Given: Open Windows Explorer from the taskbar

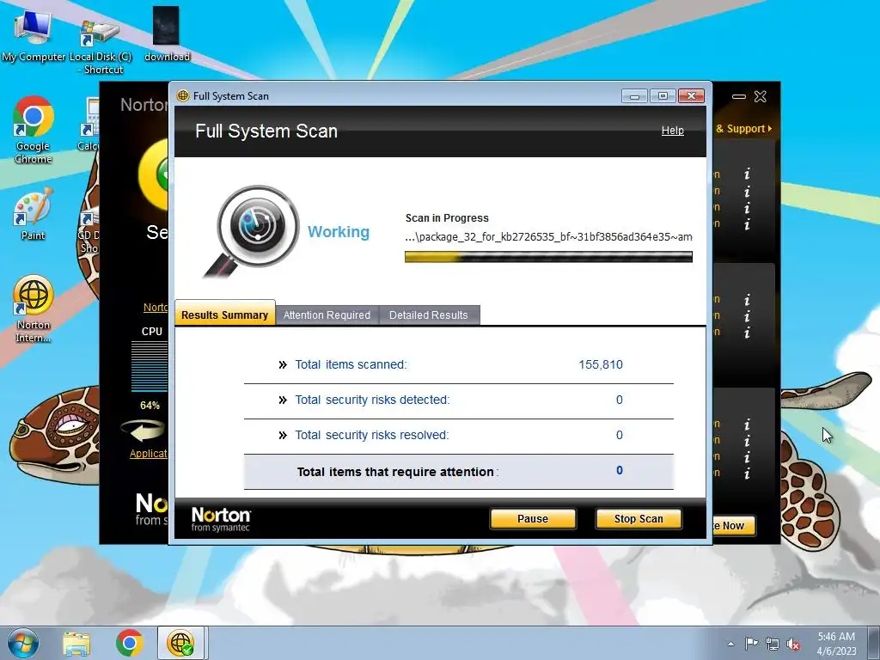Looking at the screenshot, I should 76,644.
